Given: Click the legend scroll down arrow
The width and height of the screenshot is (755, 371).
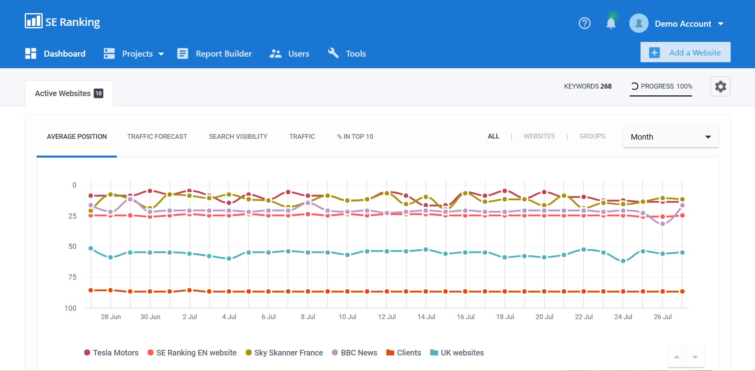Looking at the screenshot, I should [695, 357].
